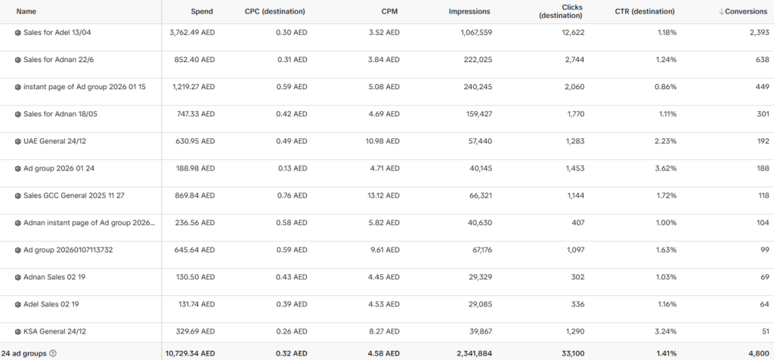Open the Adnan Sales 02 19 ad group

54,277
